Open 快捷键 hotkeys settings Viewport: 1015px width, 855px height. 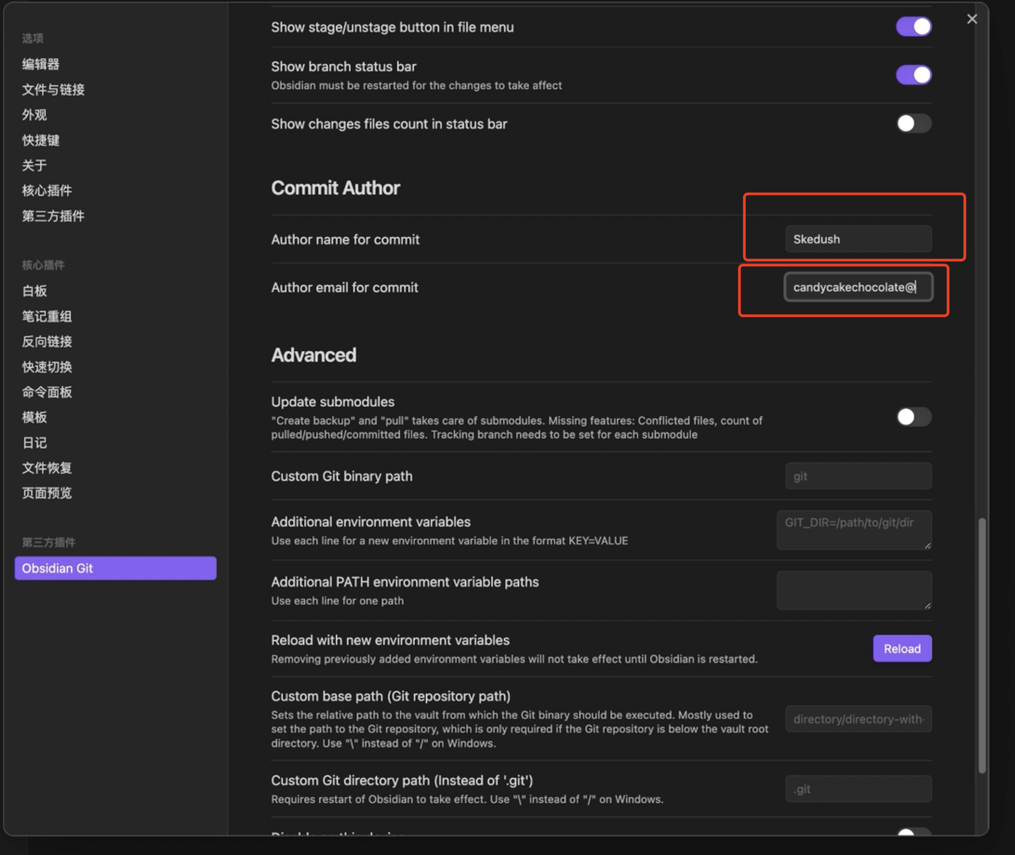click(x=41, y=140)
